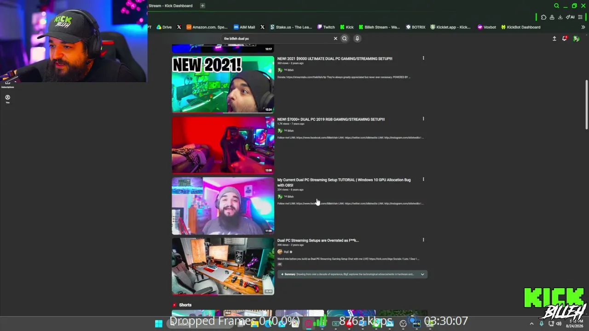The width and height of the screenshot is (589, 331).
Task: Open the YouTube create/upload icon
Action: [554, 39]
